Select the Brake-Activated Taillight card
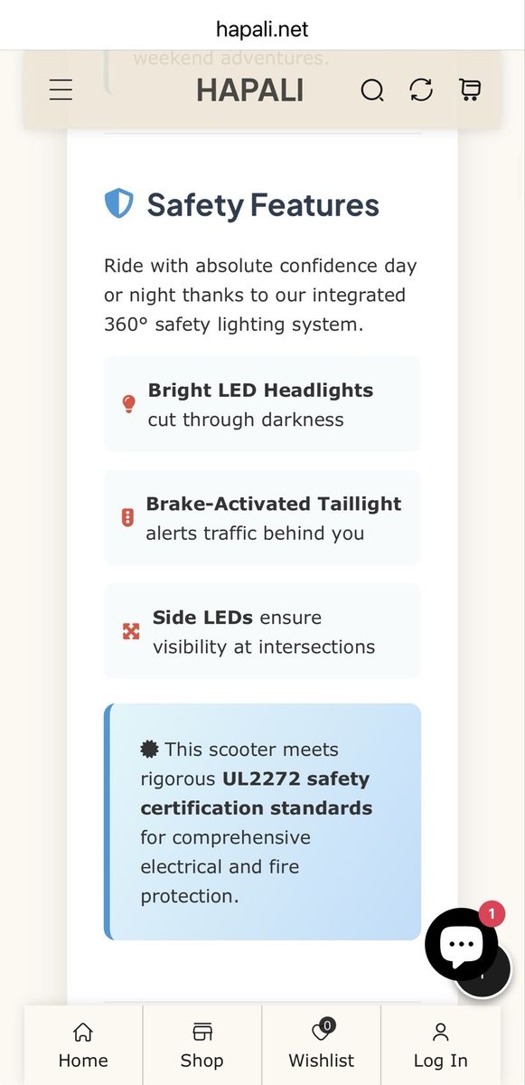The width and height of the screenshot is (525, 1085). pyautogui.click(x=262, y=518)
